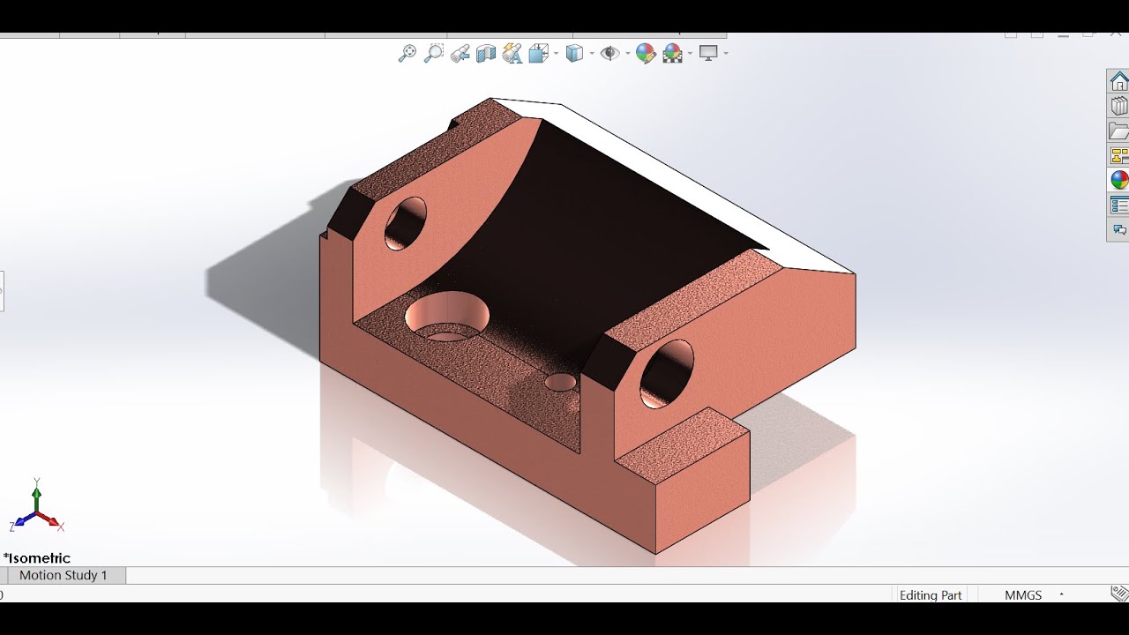Toggle the Hide/Show Items eye icon
This screenshot has height=635, width=1129.
coord(609,54)
